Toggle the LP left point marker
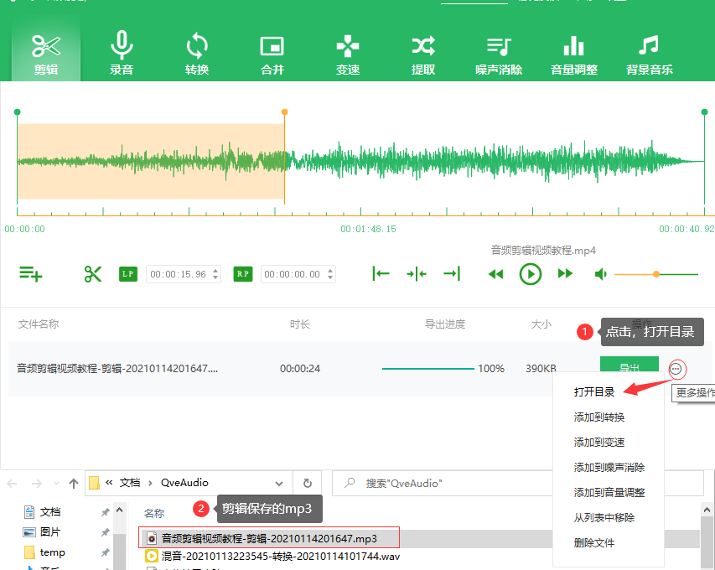The width and height of the screenshot is (715, 570). pyautogui.click(x=127, y=274)
